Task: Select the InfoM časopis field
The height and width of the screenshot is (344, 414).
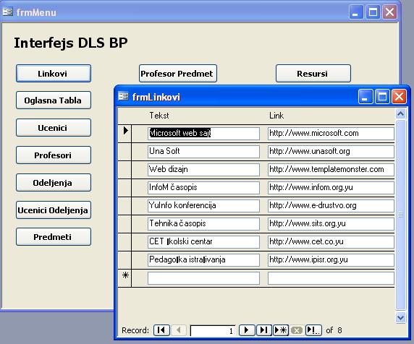Action: [203, 188]
